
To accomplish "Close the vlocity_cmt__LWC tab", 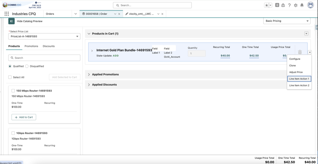I will [x=162, y=14].
